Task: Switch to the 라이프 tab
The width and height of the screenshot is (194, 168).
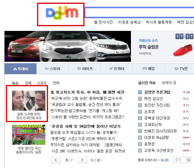Action: (x=84, y=69)
